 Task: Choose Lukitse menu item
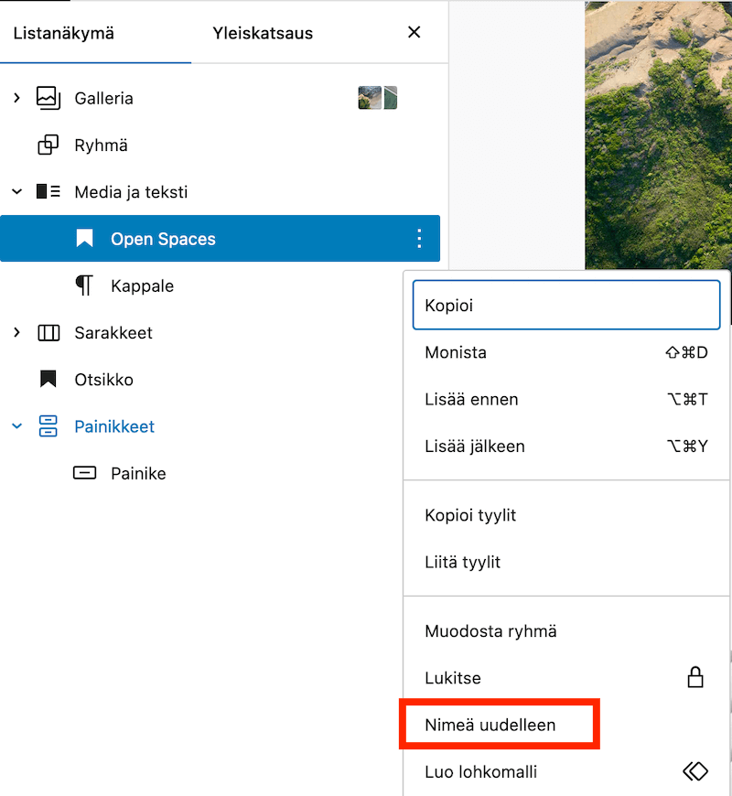(566, 678)
